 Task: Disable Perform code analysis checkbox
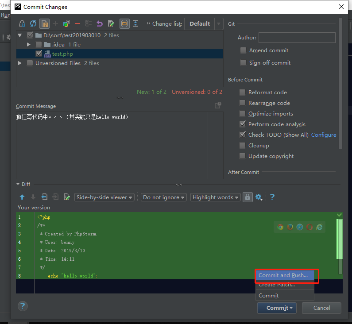click(x=243, y=124)
